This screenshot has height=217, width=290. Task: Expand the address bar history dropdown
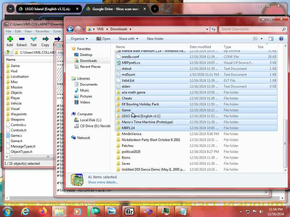(207, 29)
